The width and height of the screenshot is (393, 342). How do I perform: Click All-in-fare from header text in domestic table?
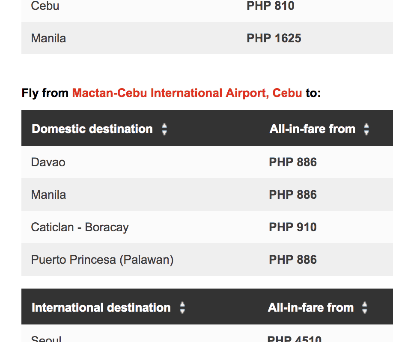pyautogui.click(x=312, y=129)
